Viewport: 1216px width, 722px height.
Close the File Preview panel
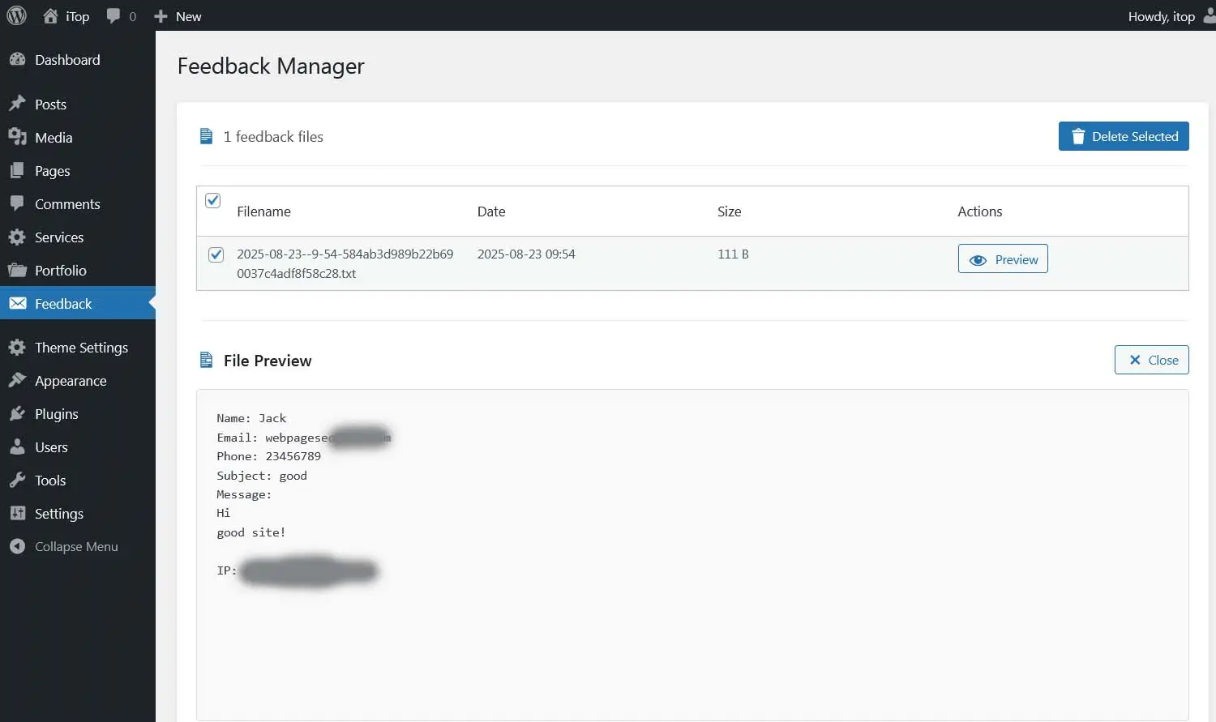pyautogui.click(x=1151, y=360)
